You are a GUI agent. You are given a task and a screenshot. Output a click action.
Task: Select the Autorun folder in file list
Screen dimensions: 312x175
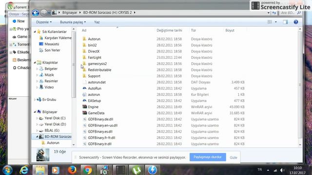point(94,39)
